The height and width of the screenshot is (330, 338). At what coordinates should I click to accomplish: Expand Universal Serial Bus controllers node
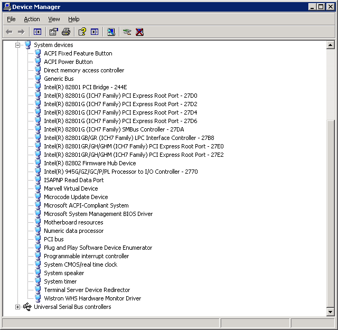(x=17, y=307)
